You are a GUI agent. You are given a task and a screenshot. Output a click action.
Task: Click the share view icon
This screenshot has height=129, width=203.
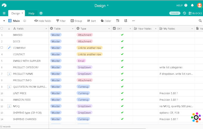126,21
